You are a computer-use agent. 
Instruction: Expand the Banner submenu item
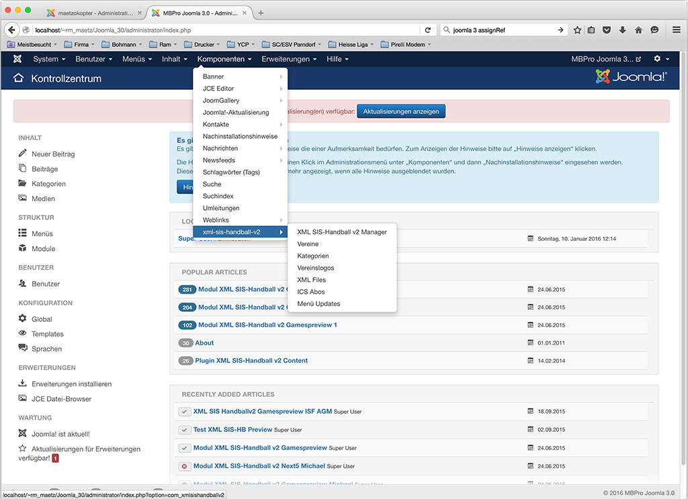point(241,76)
